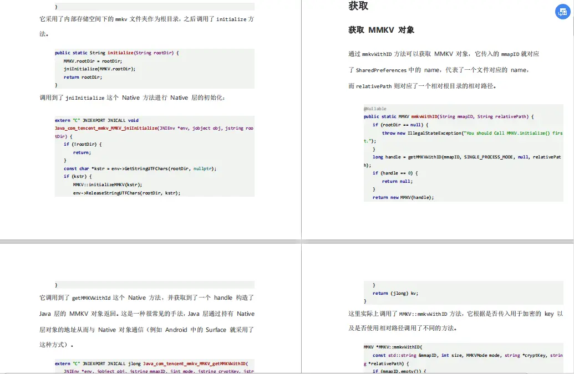
Task: Click line starting "层对象的地址从而与 Native"
Action: click(146, 330)
